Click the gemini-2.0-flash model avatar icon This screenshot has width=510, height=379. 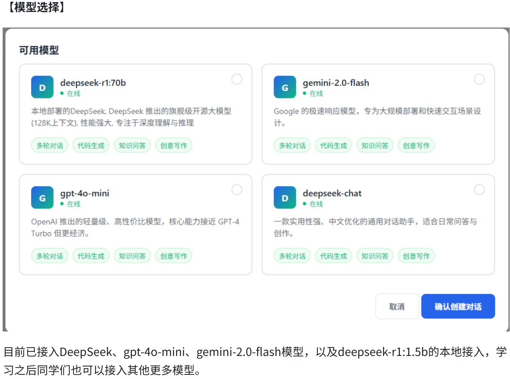[x=285, y=87]
